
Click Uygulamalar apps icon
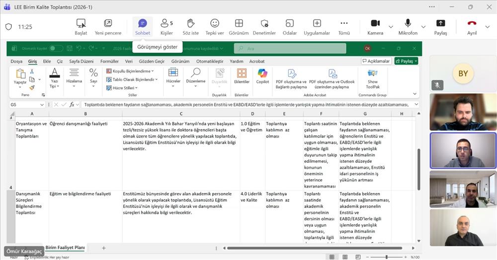click(x=317, y=27)
